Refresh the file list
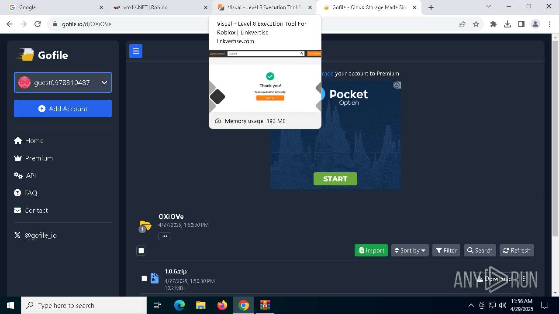This screenshot has width=559, height=314. pyautogui.click(x=517, y=250)
